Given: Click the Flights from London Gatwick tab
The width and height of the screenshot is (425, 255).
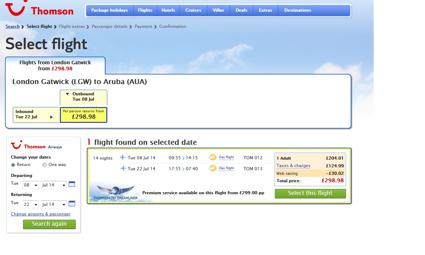Looking at the screenshot, I should [x=55, y=65].
